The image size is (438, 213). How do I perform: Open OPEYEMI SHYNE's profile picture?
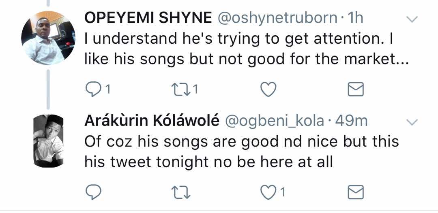click(x=48, y=38)
